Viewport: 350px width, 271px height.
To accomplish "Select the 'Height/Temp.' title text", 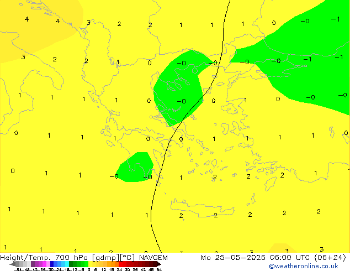I will (25, 258).
